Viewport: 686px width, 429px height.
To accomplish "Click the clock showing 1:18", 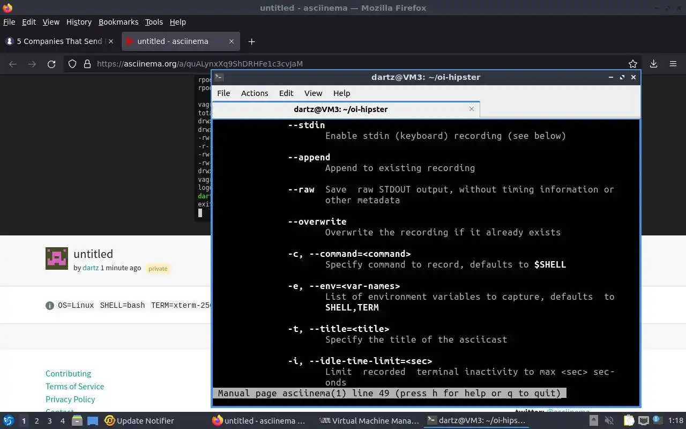I will (676, 421).
